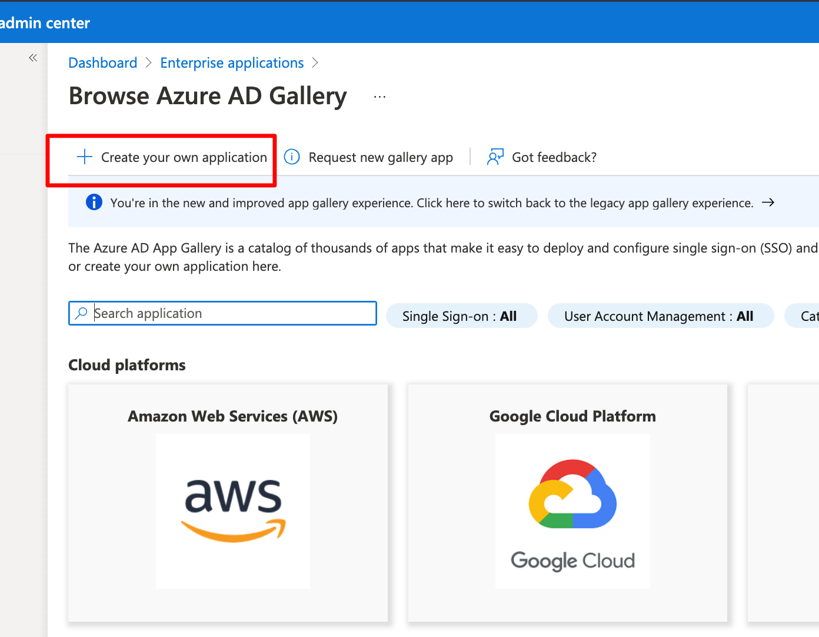Follow the switch back to legacy gallery banner text
819x637 pixels.
tap(432, 203)
